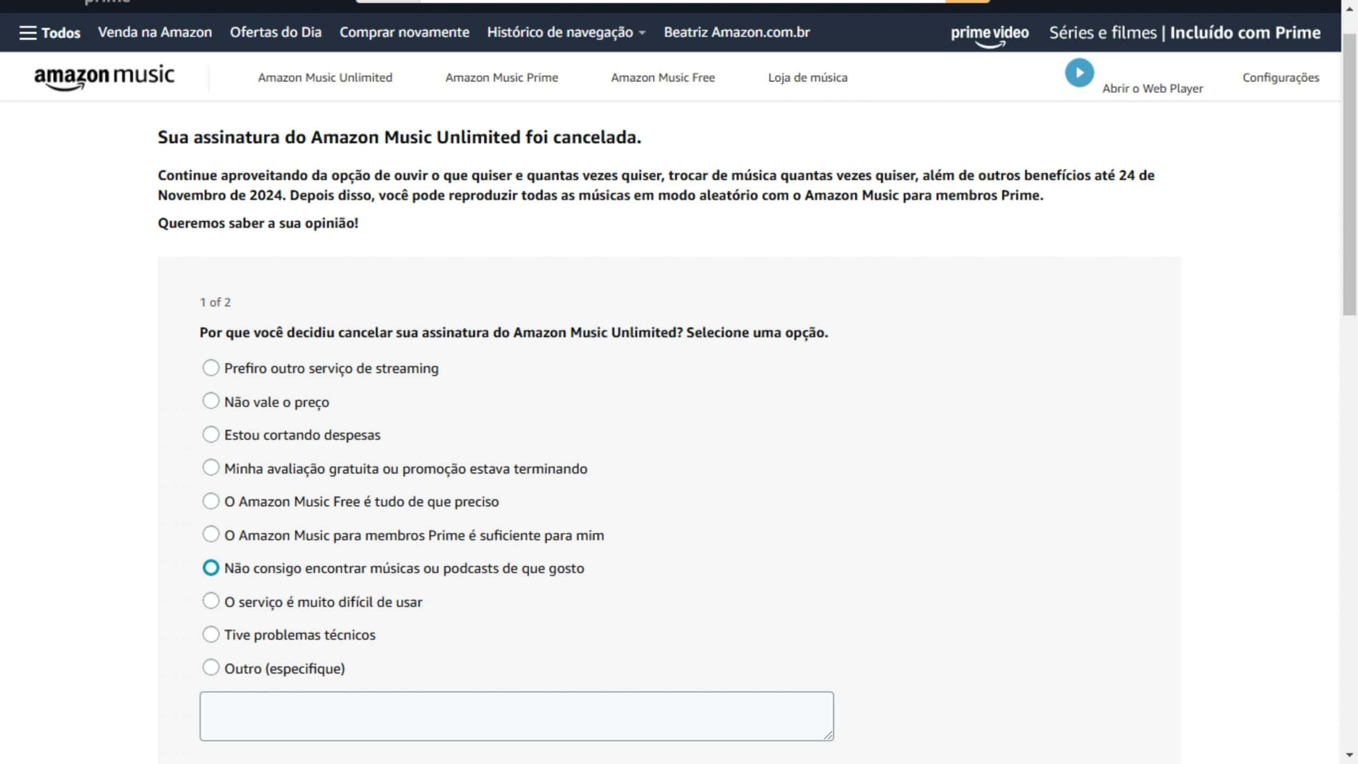The height and width of the screenshot is (764, 1358).
Task: Click Amazon Music Prime tab
Action: coord(502,77)
